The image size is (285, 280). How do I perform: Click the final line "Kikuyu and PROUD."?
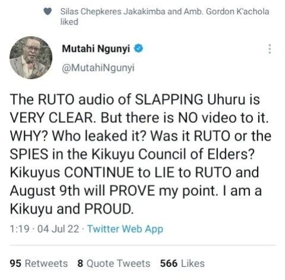72,209
